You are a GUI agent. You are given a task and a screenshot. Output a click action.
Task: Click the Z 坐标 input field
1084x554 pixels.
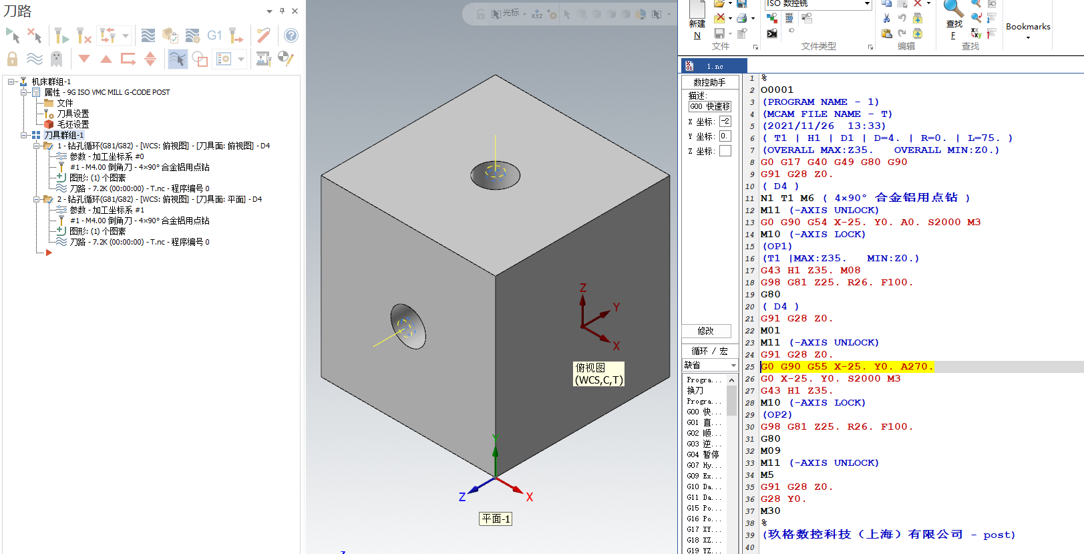725,151
